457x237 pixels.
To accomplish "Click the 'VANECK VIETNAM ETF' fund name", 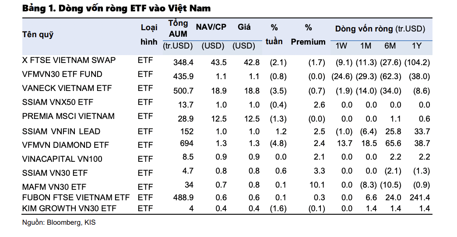I will point(67,88).
